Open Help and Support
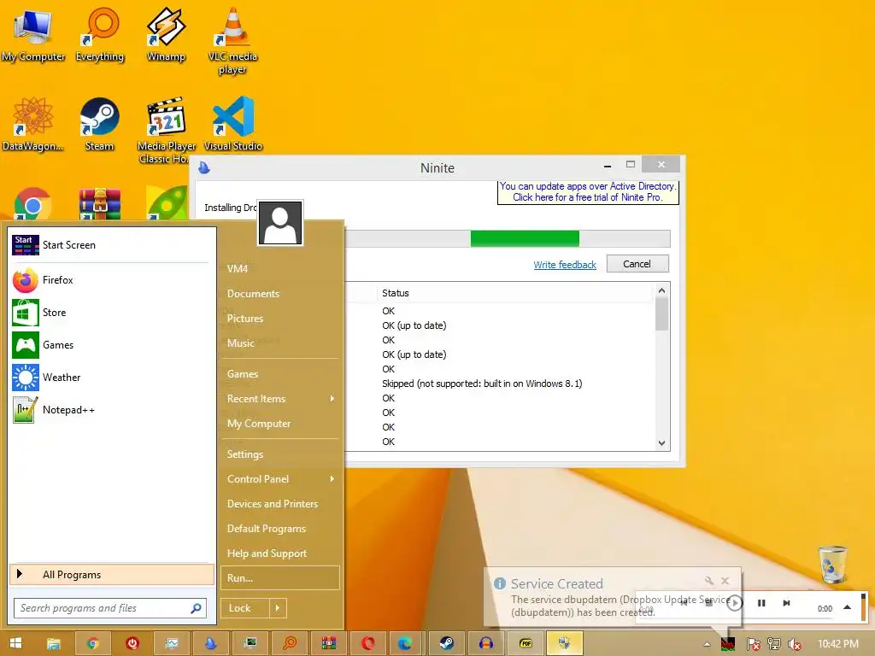The width and height of the screenshot is (875, 656). (x=280, y=553)
